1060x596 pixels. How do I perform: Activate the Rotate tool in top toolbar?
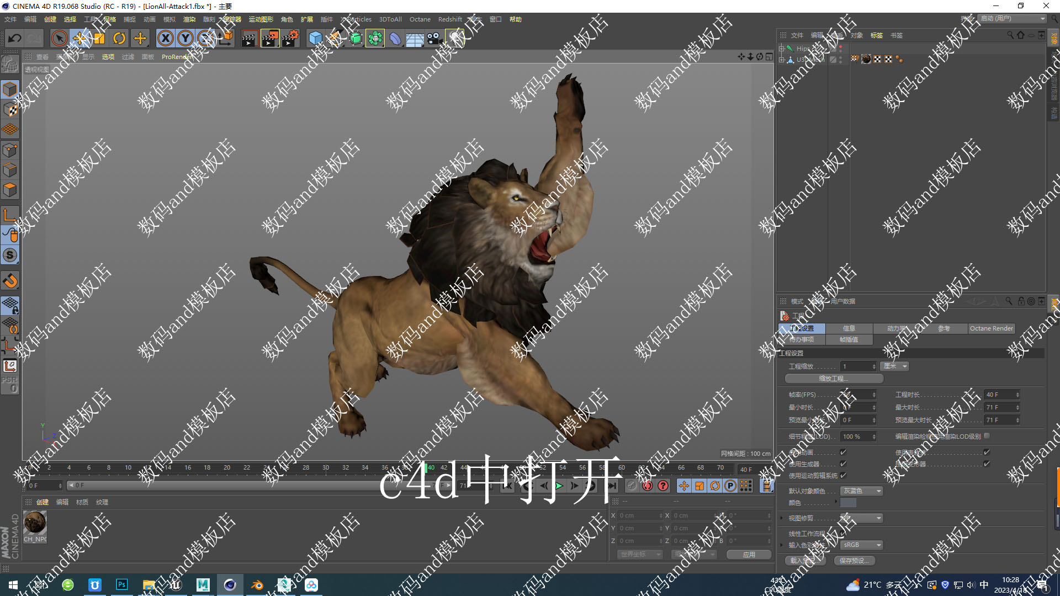pyautogui.click(x=119, y=38)
